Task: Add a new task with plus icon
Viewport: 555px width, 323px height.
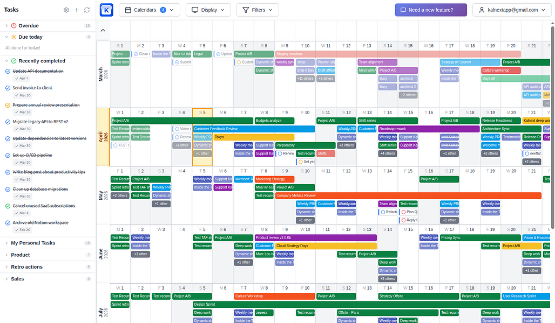Action: [x=77, y=10]
